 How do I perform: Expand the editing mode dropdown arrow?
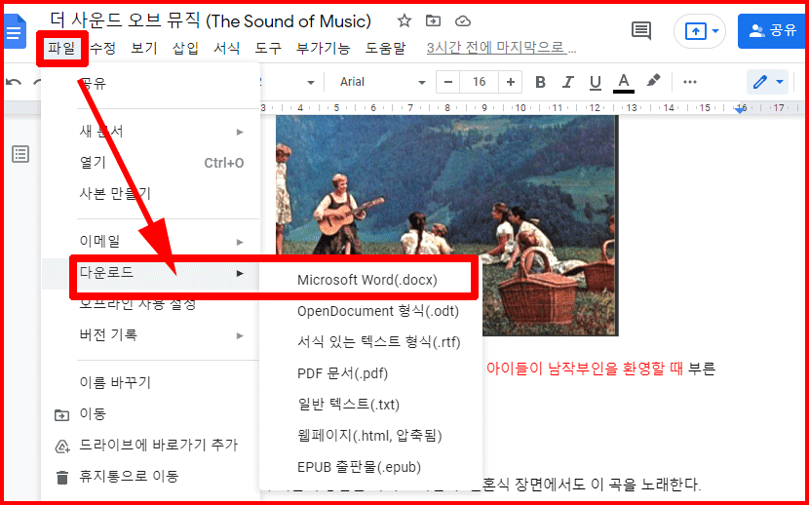coord(780,82)
